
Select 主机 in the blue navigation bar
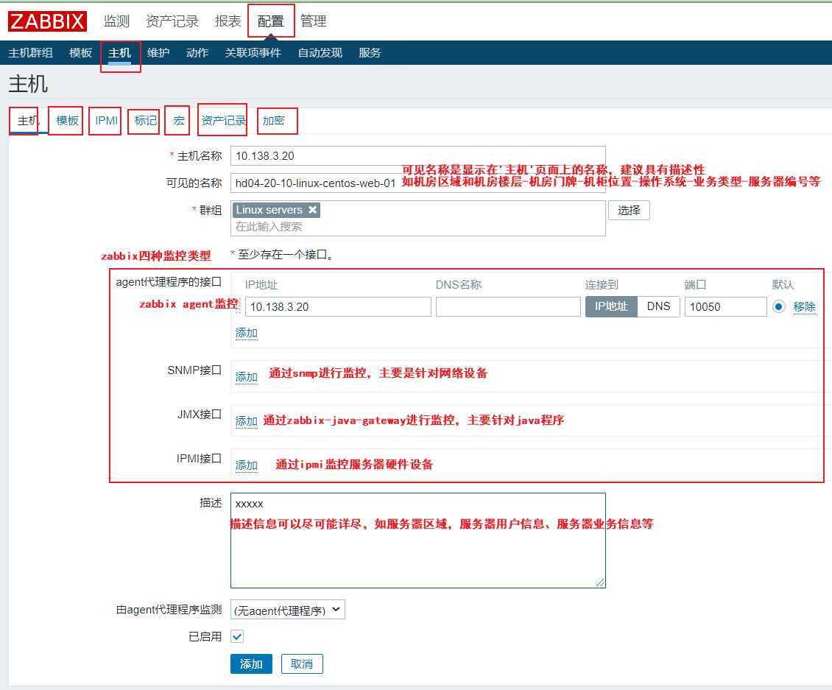[119, 52]
